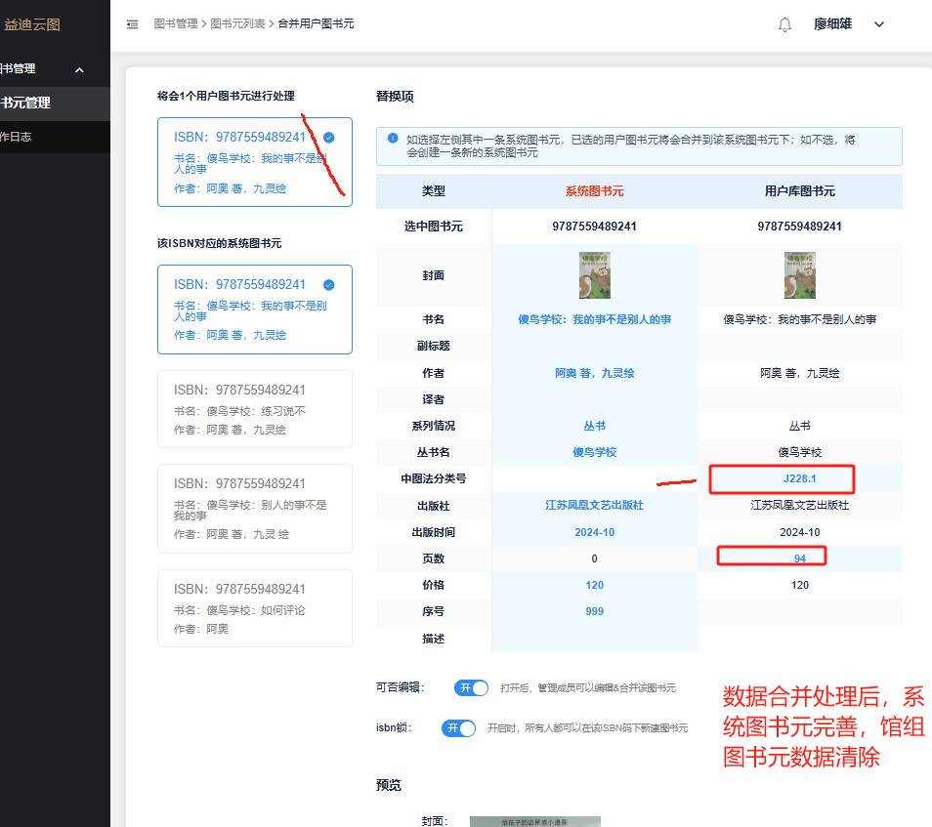Collapse the 图书管理 sidebar section
The image size is (932, 827).
(79, 69)
